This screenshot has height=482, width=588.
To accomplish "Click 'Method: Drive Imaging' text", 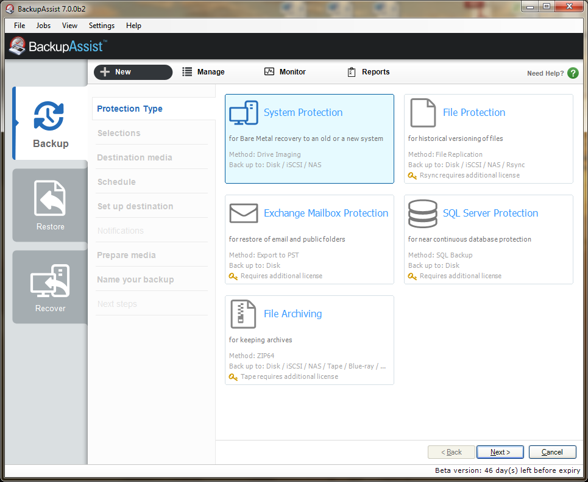I will (264, 154).
